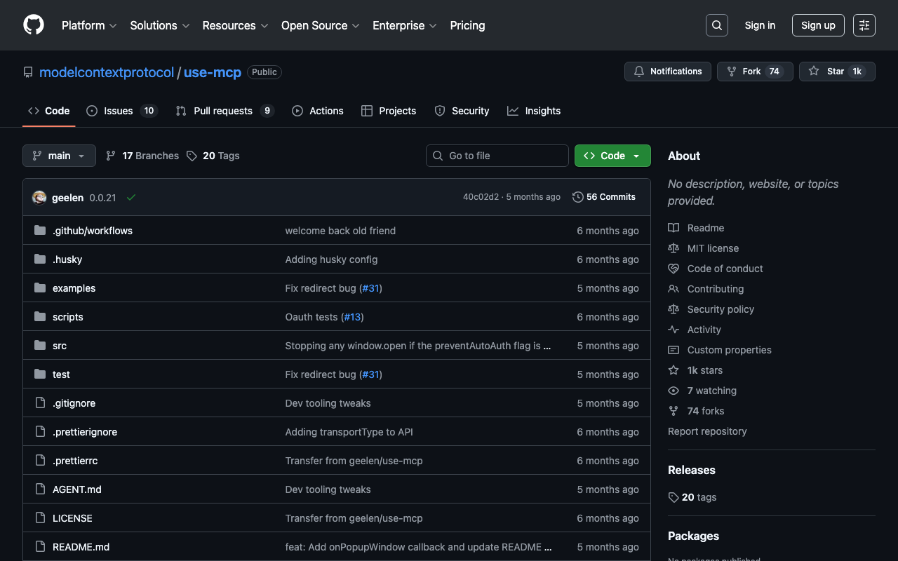Expand the Platform navigation menu
This screenshot has width=898, height=561.
[x=89, y=25]
